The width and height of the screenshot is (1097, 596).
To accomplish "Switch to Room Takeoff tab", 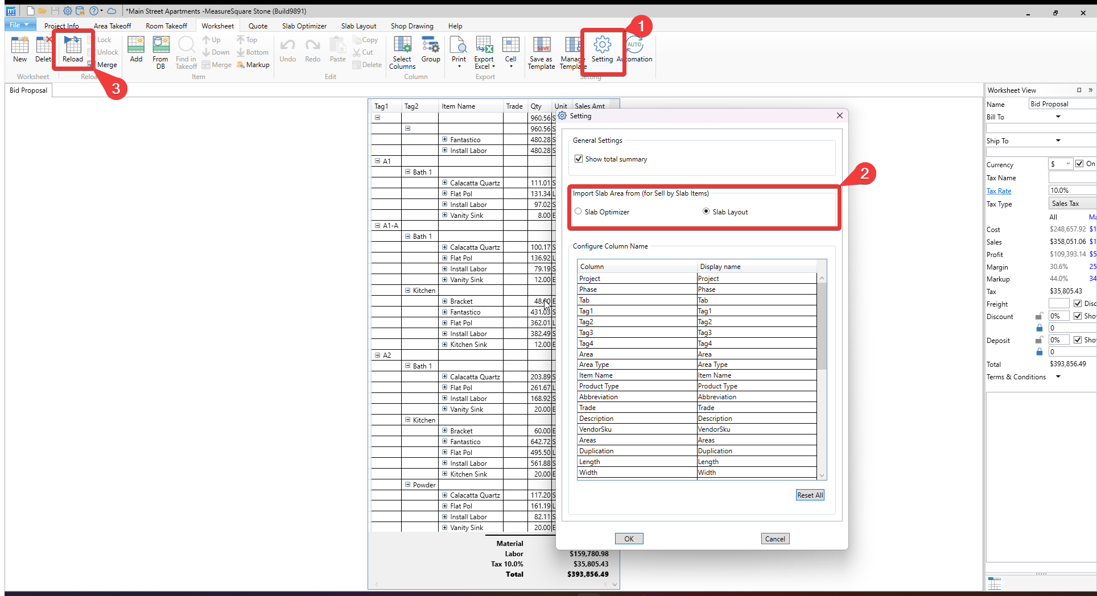I will [166, 26].
